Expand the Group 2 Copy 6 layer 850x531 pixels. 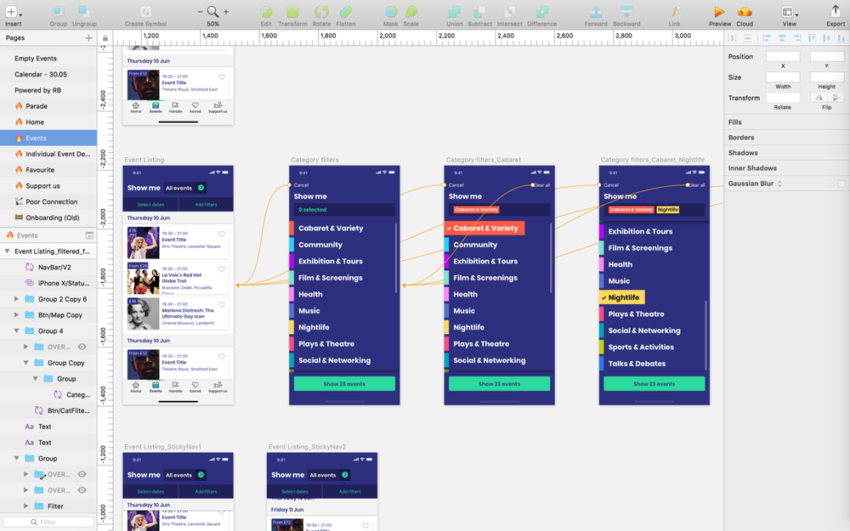tap(16, 299)
